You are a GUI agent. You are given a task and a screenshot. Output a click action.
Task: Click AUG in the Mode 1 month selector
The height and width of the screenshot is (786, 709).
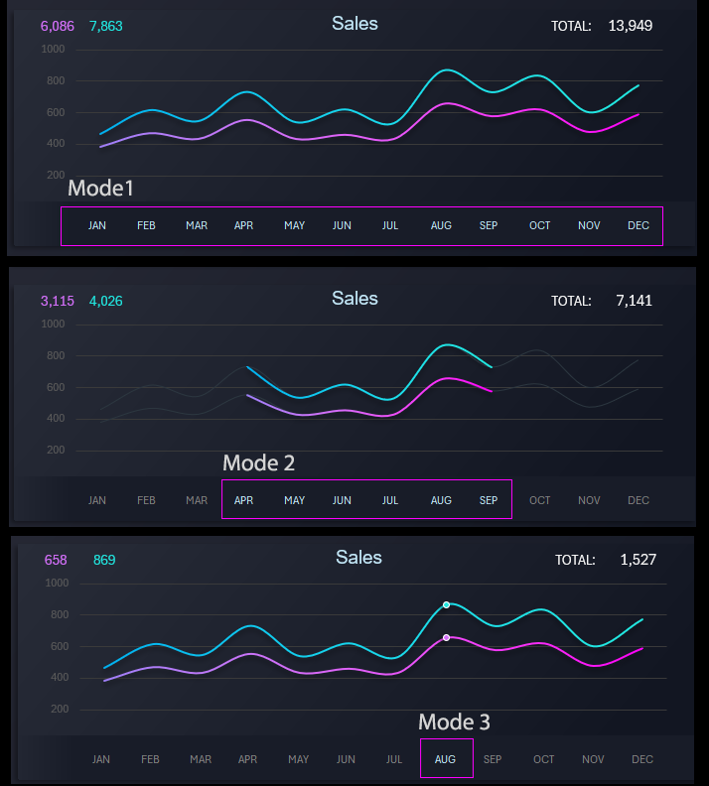coord(441,225)
